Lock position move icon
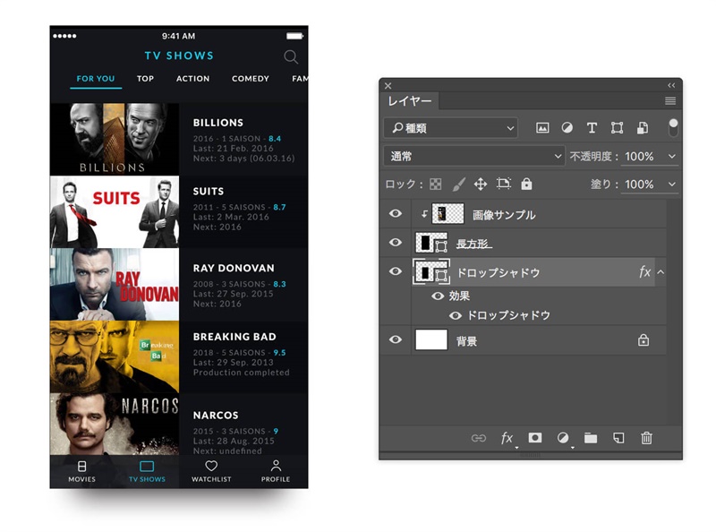 coord(481,184)
